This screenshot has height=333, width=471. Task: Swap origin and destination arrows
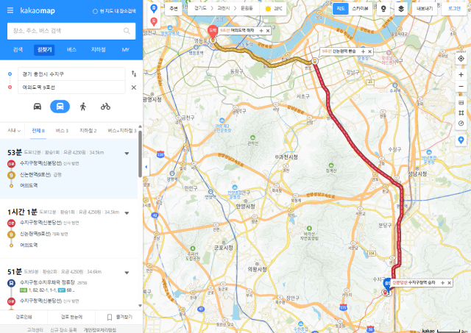point(134,74)
